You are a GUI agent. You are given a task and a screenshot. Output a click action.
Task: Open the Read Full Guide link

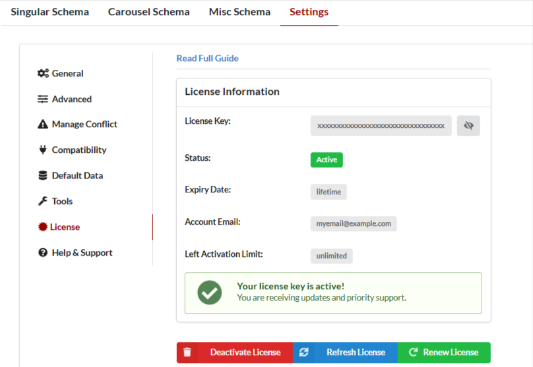[207, 59]
